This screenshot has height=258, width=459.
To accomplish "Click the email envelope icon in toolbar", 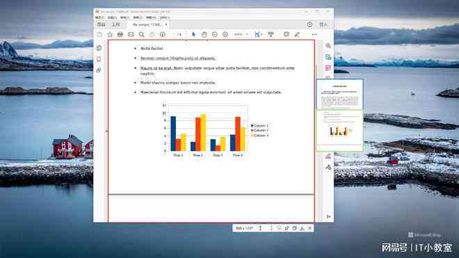I will coord(131,35).
